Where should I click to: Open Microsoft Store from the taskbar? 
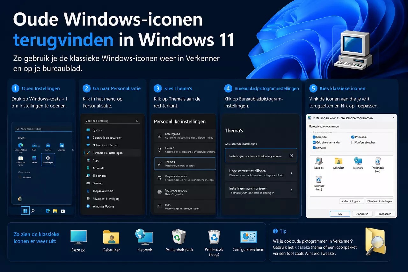point(63,211)
